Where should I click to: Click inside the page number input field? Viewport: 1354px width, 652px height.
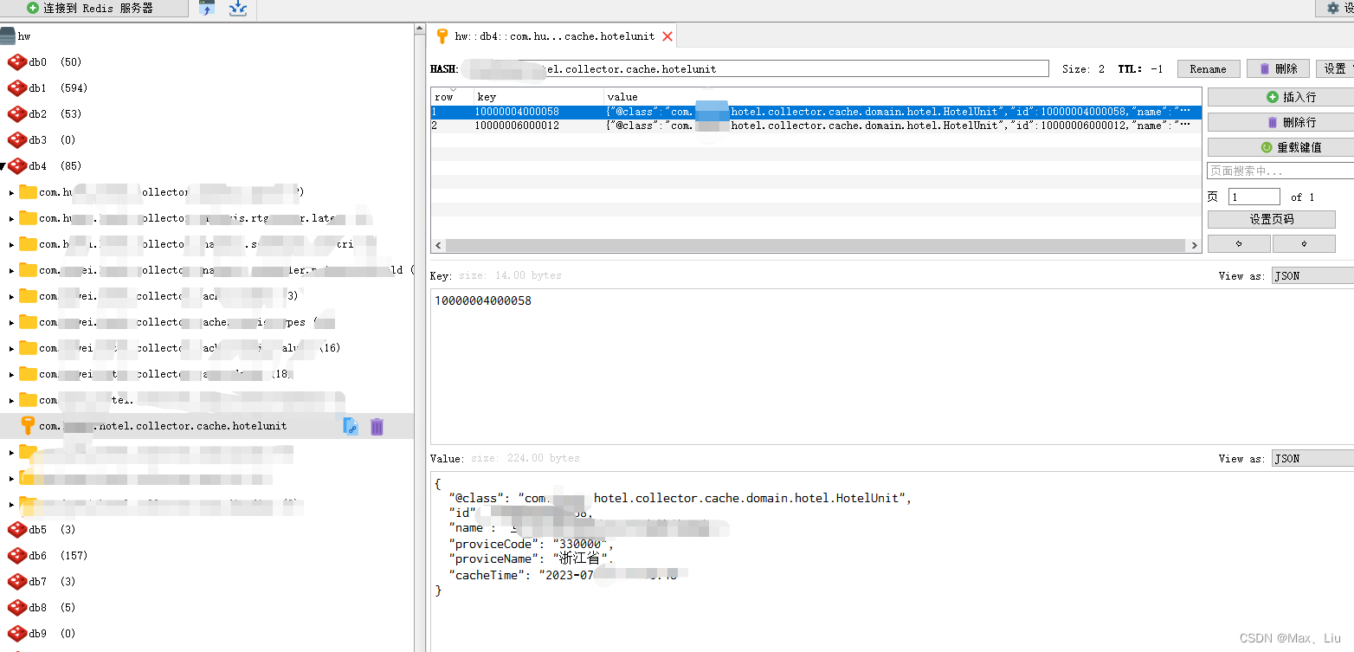(1254, 197)
